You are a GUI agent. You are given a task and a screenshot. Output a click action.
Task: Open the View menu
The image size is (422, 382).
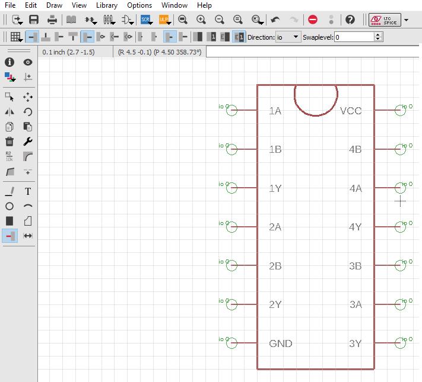coord(79,5)
